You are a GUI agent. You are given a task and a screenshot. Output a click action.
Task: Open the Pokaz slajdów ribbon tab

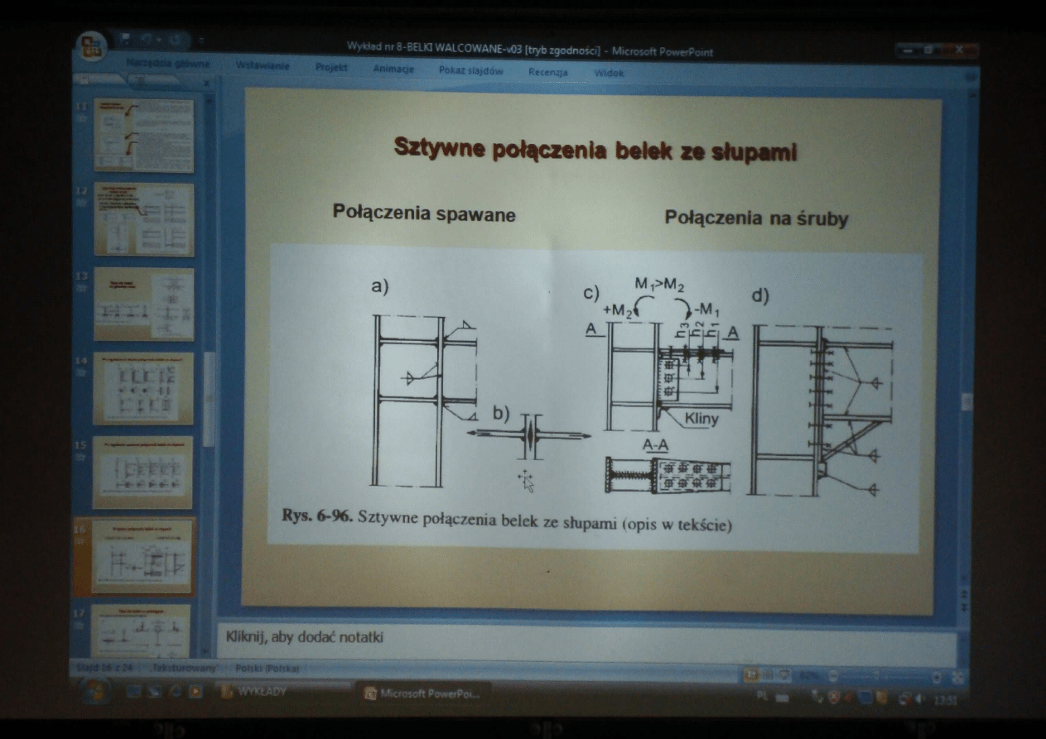471,71
